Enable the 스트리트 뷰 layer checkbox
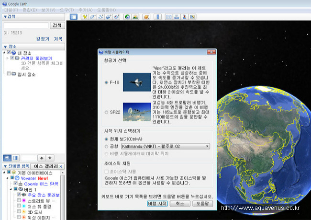Screen dimensions: 311x220 (x=19, y=200)
